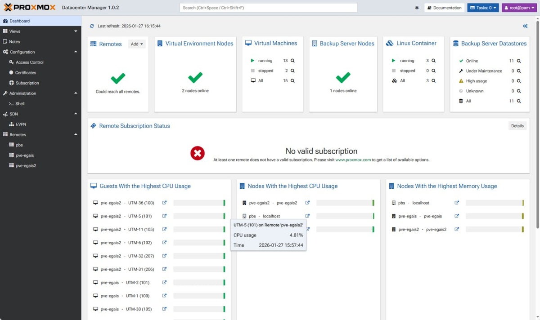Screen dimensions: 540x320
Task: Open Access Control in the sidebar
Action: click(40, 62)
